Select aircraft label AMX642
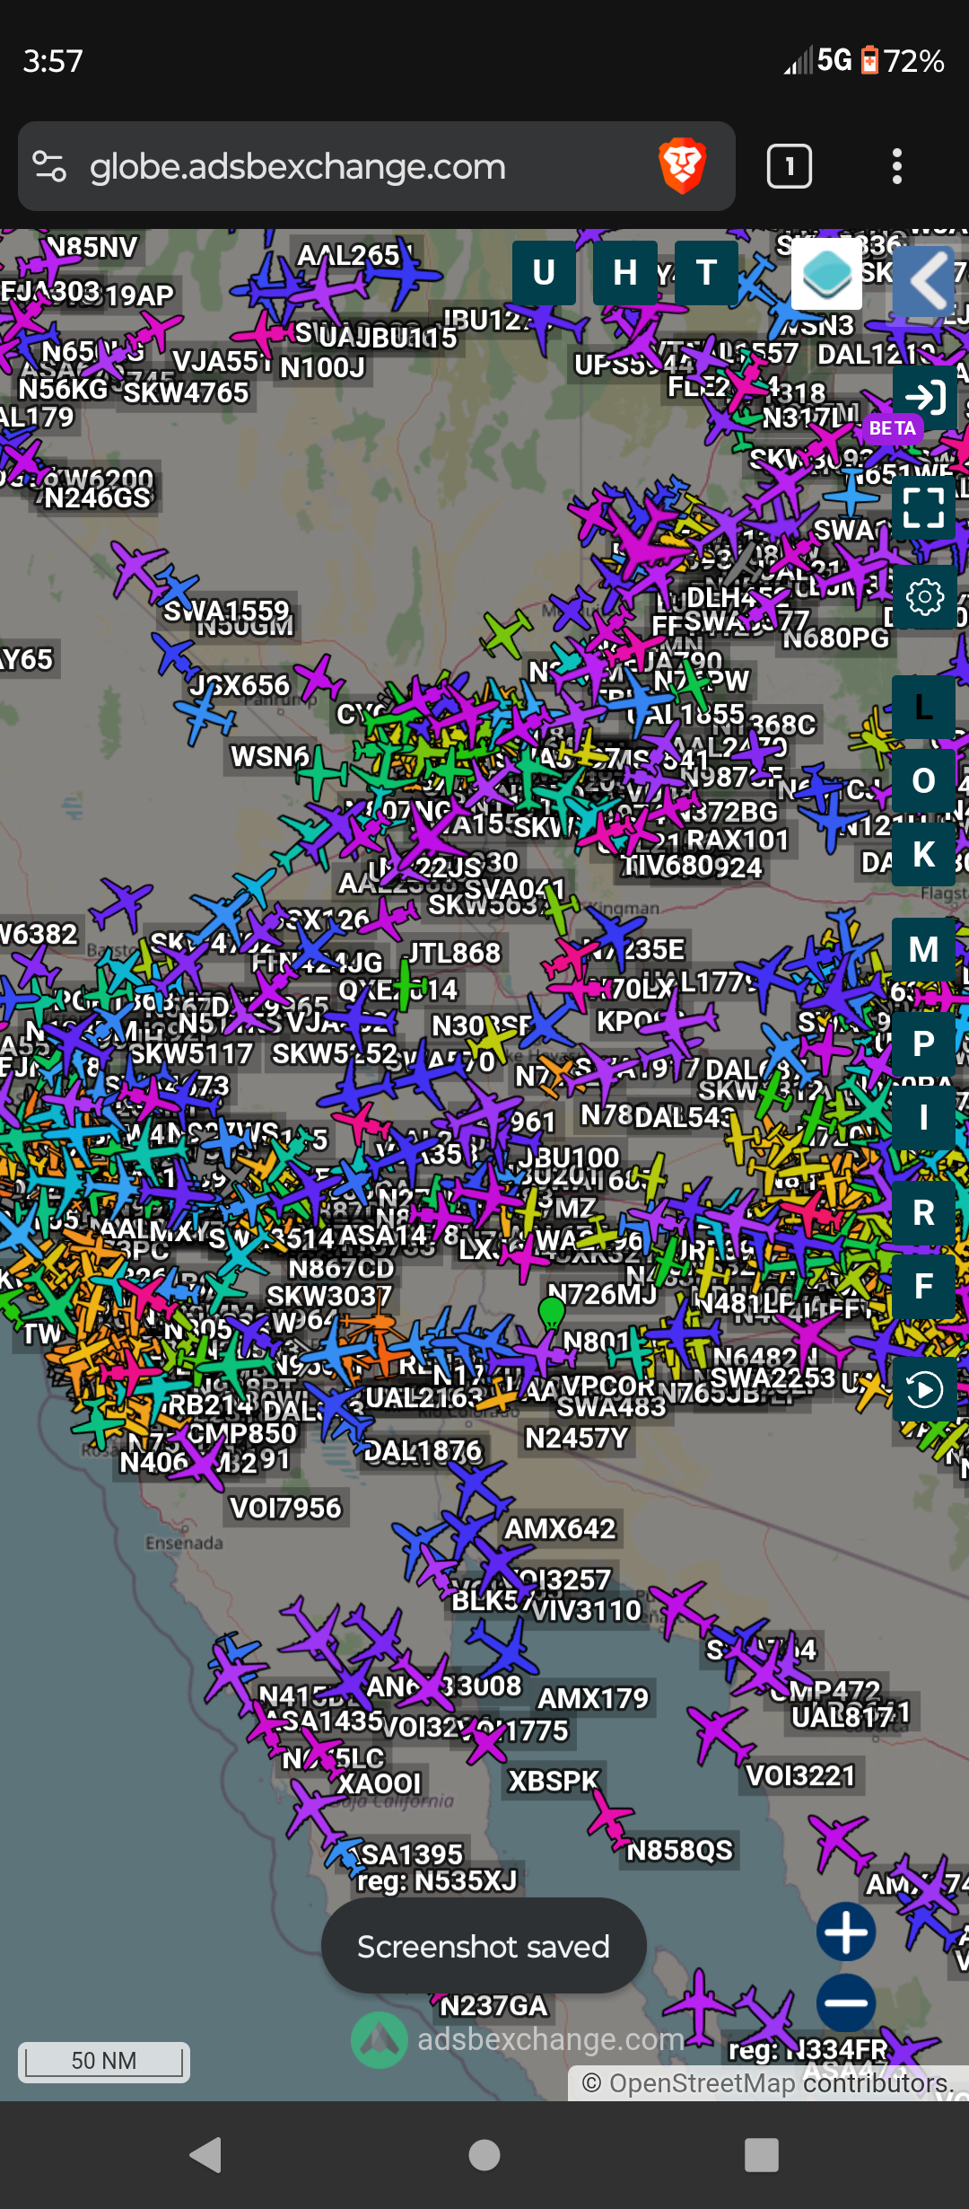 click(561, 1528)
